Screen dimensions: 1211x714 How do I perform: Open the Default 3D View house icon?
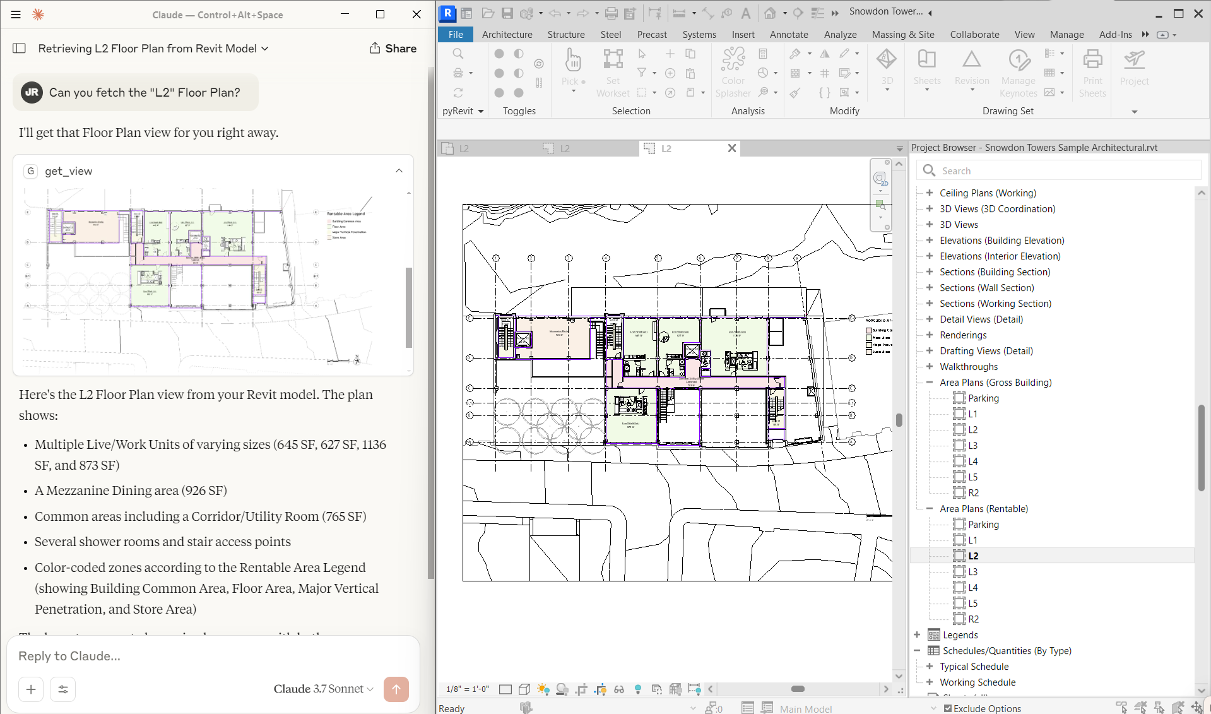[770, 13]
